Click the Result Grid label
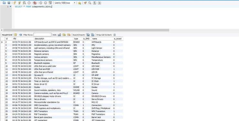This screenshot has height=121, width=239. (7, 35)
